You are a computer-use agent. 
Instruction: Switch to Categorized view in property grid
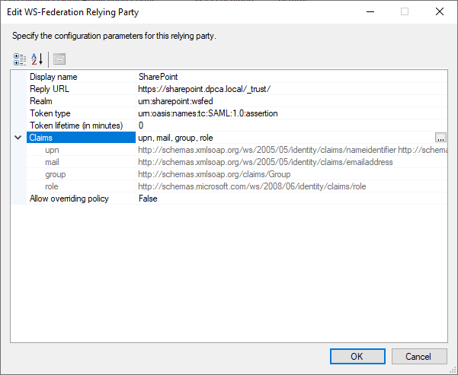[20, 59]
